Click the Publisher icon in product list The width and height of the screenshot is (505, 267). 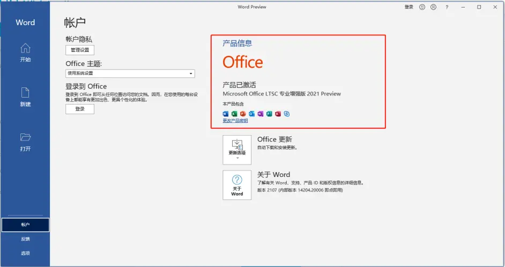tap(269, 114)
